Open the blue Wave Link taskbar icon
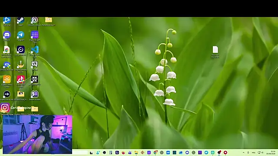 pyautogui.click(x=168, y=153)
